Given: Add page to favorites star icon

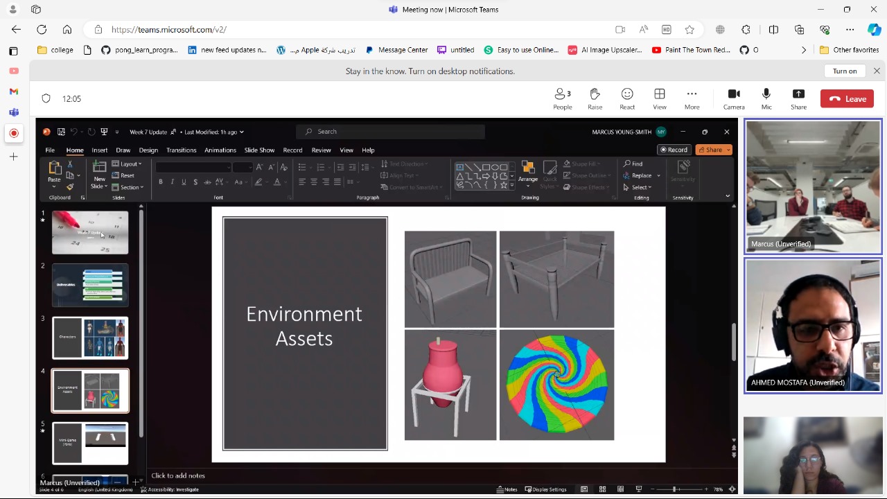Looking at the screenshot, I should coord(690,30).
